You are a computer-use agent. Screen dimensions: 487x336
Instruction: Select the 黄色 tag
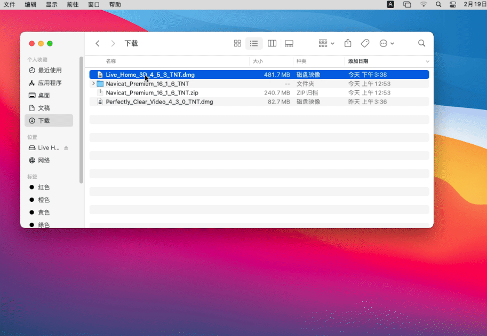coord(49,213)
